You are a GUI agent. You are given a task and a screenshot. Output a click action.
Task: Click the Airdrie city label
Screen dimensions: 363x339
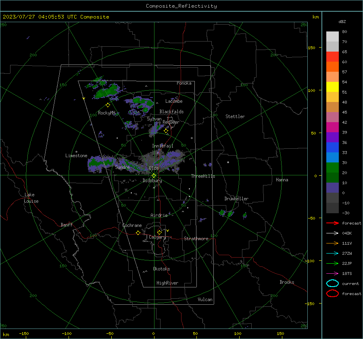159,215
